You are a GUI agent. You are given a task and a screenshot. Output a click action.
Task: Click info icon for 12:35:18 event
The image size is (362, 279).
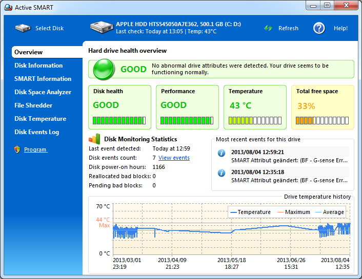[222, 173]
